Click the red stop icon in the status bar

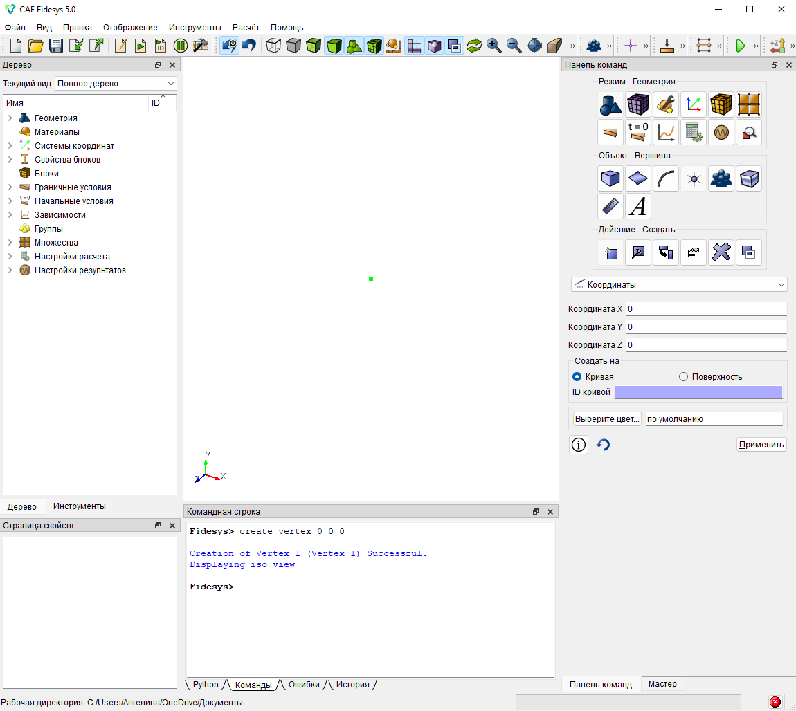(775, 702)
